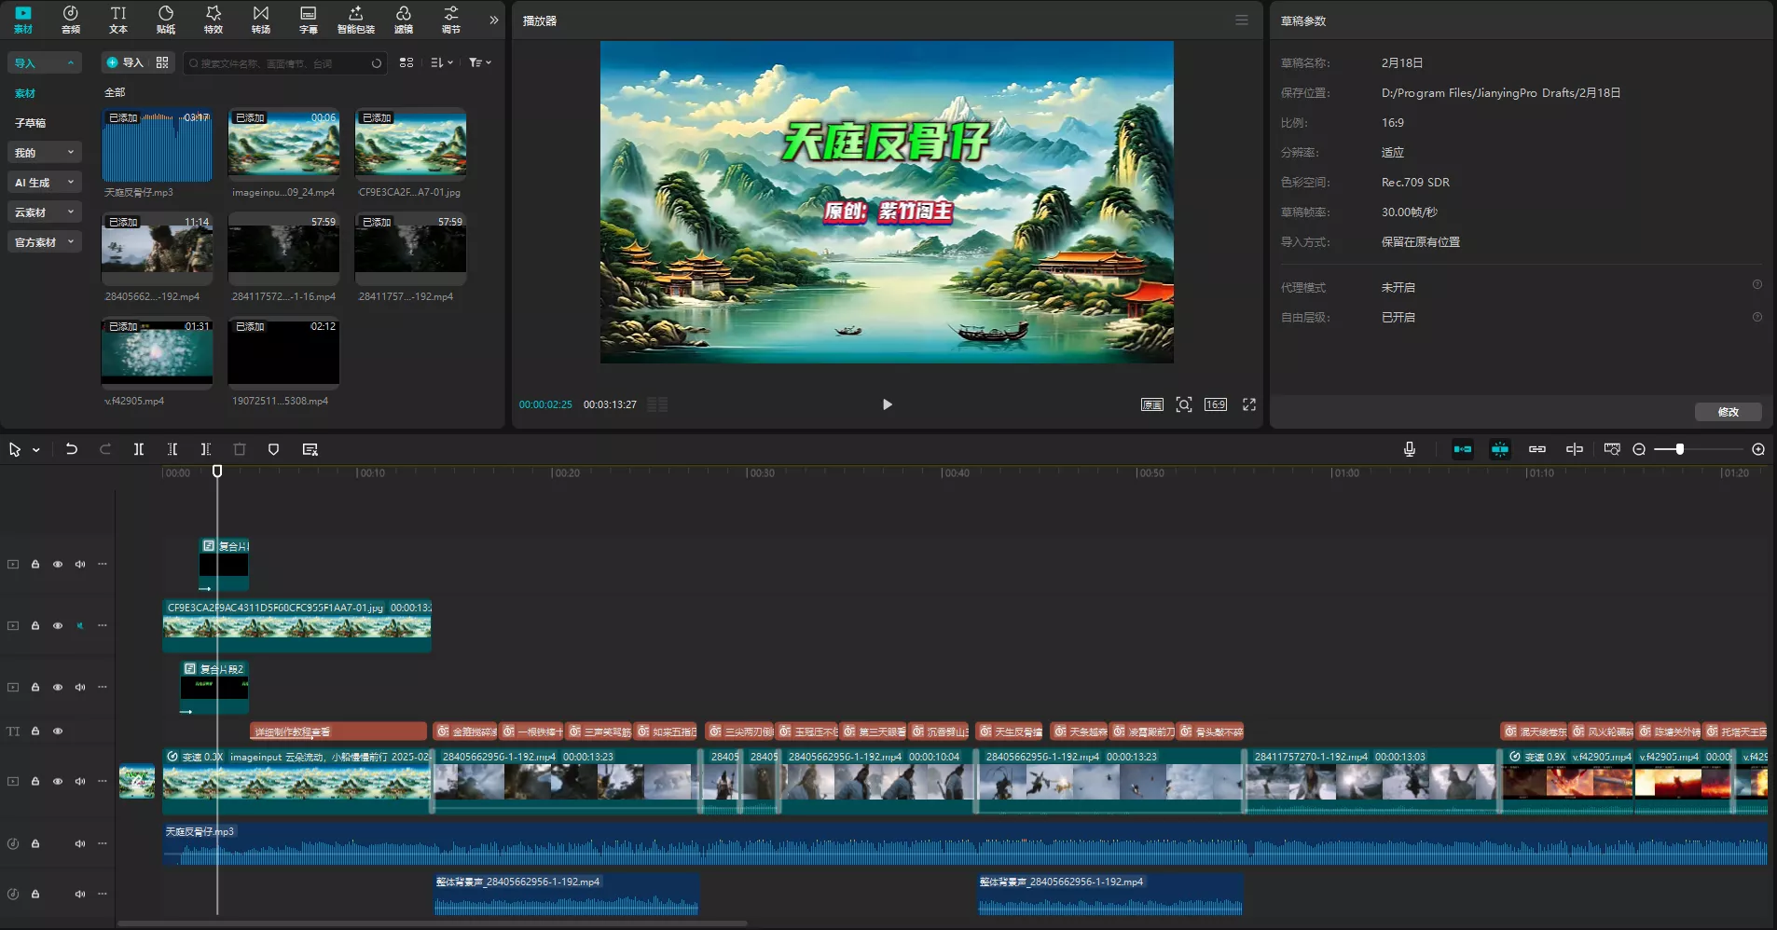Lock the CF9E3CA2 jpg image track
The height and width of the screenshot is (930, 1777).
[35, 625]
